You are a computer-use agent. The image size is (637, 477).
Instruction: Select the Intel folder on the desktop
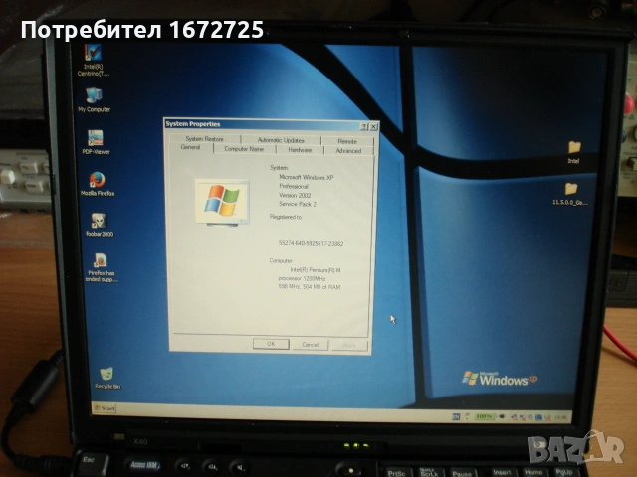pyautogui.click(x=574, y=152)
